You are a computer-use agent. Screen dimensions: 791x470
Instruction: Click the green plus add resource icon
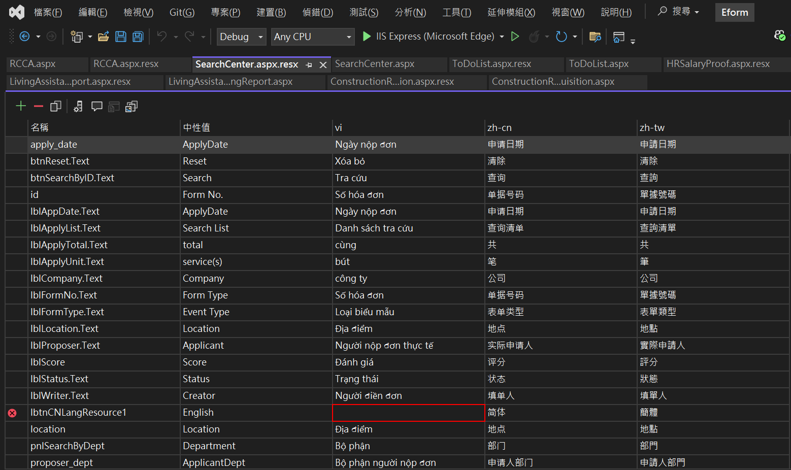[21, 106]
